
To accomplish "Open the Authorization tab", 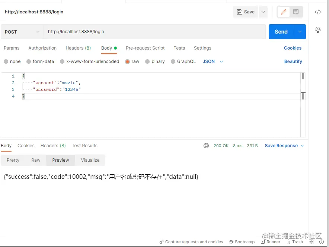I will 42,48.
